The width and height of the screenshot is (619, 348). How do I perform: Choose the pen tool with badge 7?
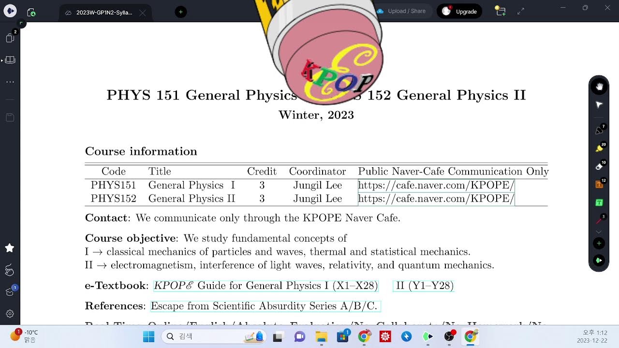pyautogui.click(x=599, y=130)
